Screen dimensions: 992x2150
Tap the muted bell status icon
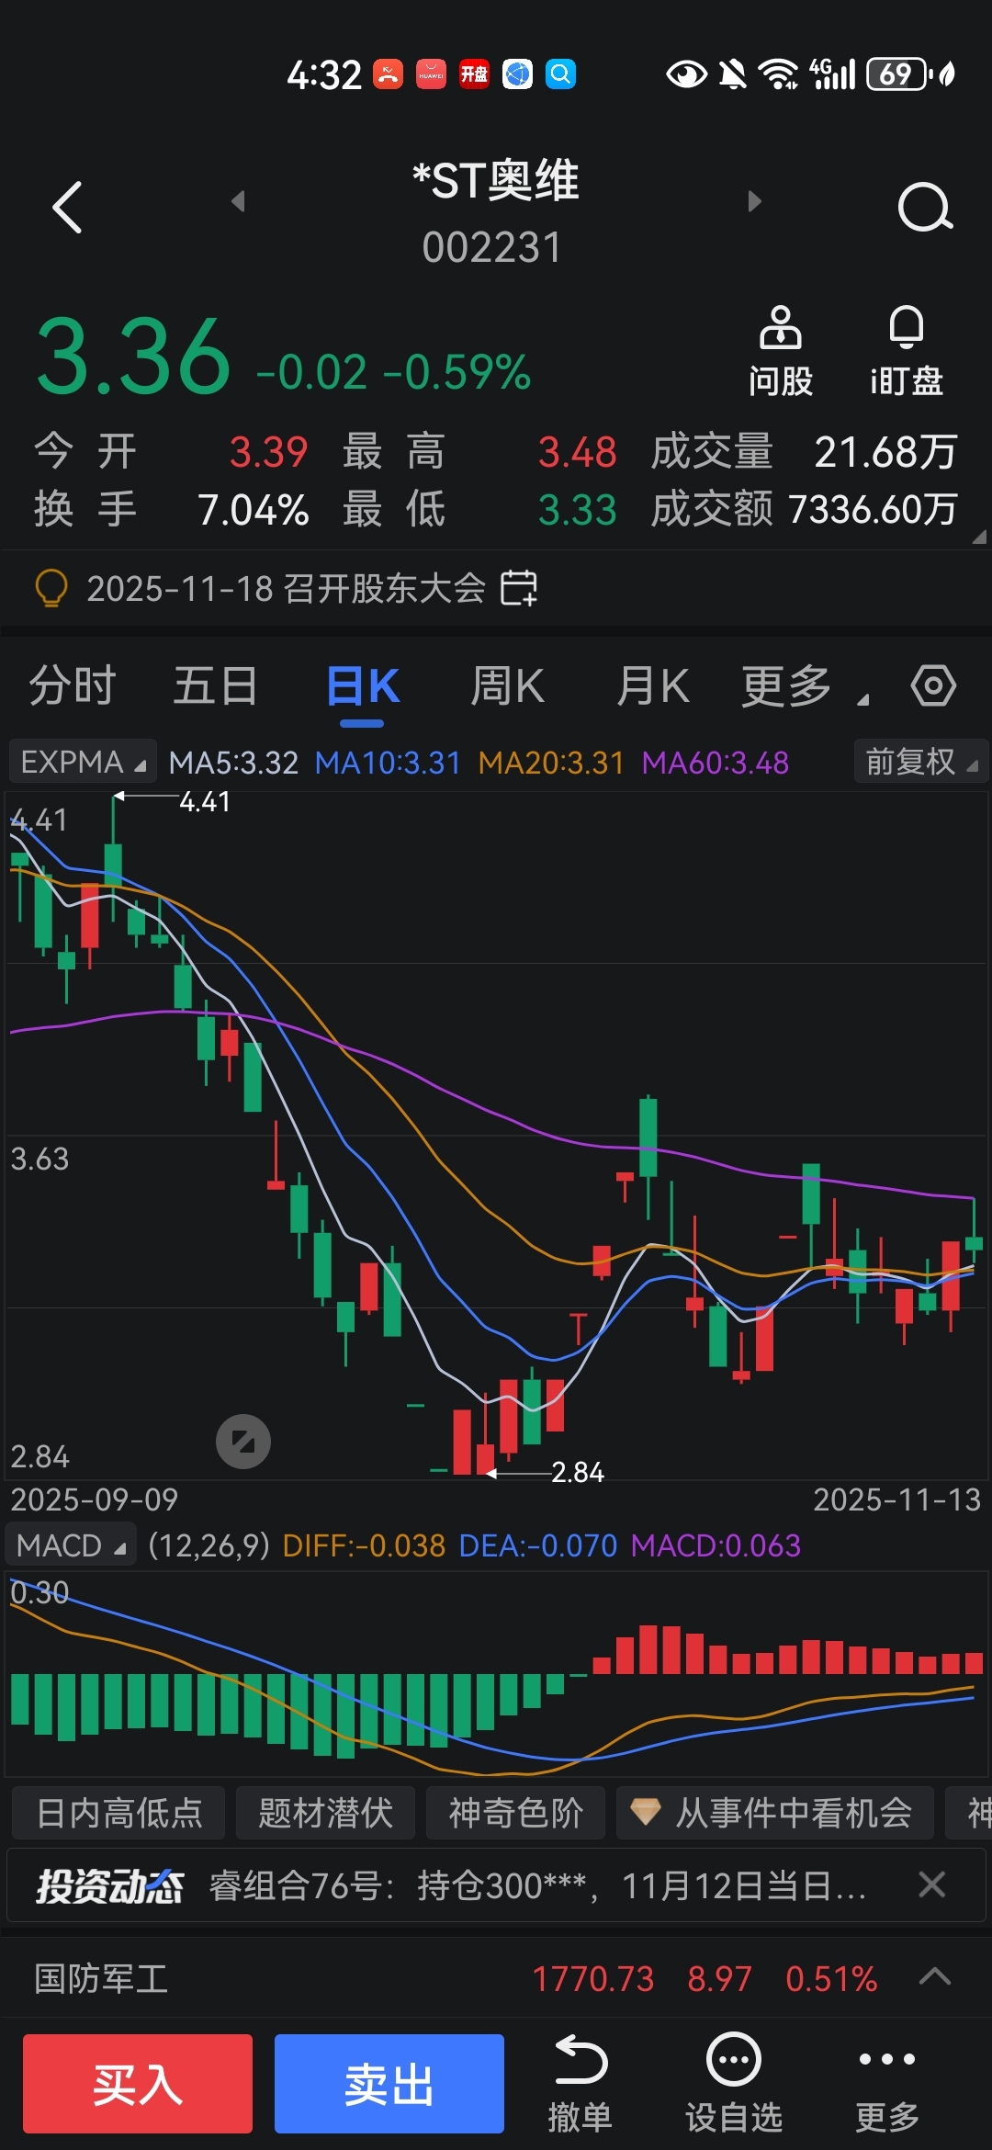pos(732,74)
